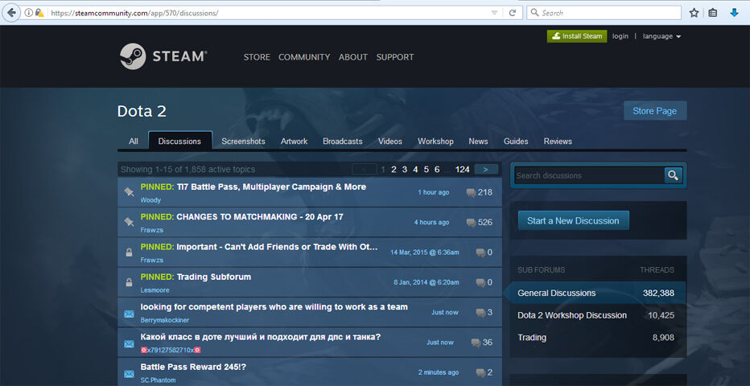
Task: Click the login link
Action: (620, 36)
